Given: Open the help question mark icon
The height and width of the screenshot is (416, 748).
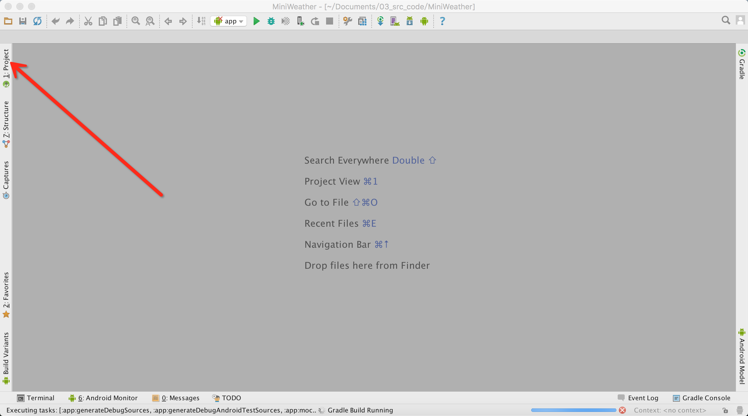Looking at the screenshot, I should [442, 21].
